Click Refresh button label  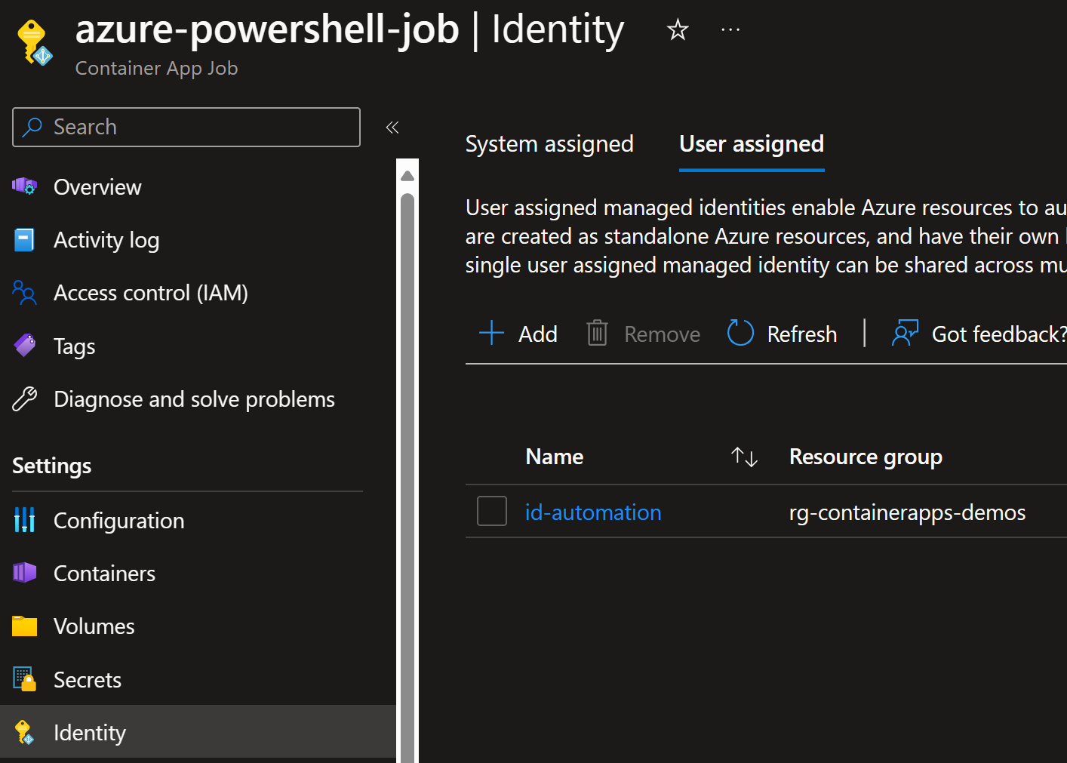click(801, 334)
